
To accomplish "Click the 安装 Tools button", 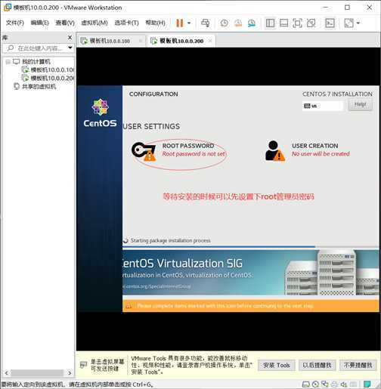I will pos(277,365).
